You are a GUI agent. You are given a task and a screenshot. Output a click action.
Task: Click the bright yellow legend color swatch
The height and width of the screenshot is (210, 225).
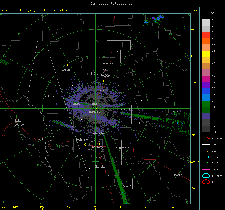point(206,54)
